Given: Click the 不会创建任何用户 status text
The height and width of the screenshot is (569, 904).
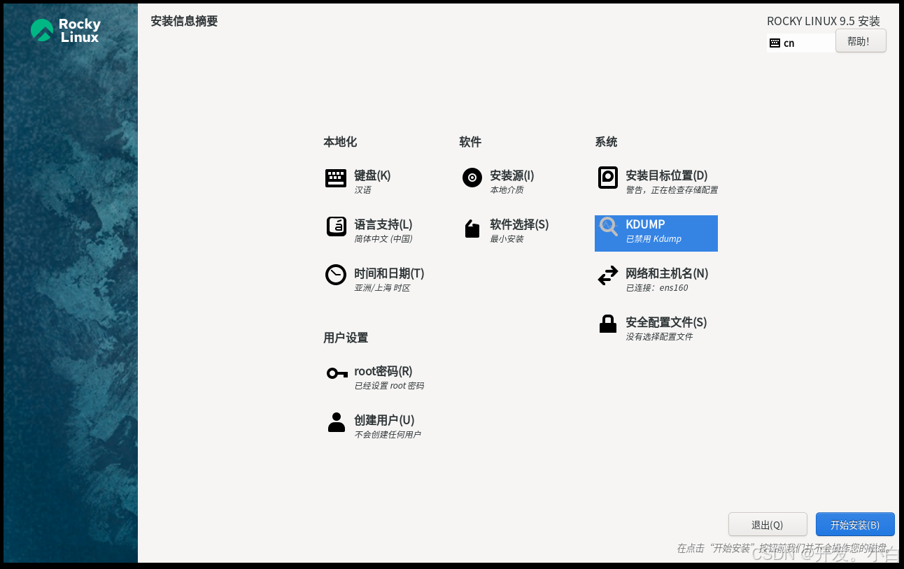Looking at the screenshot, I should tap(388, 435).
